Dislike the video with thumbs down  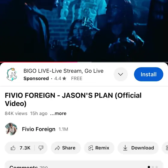pyautogui.click(x=41, y=148)
